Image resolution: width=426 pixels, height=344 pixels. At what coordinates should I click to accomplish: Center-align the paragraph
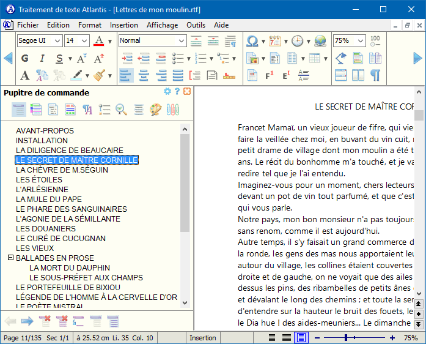pos(144,75)
